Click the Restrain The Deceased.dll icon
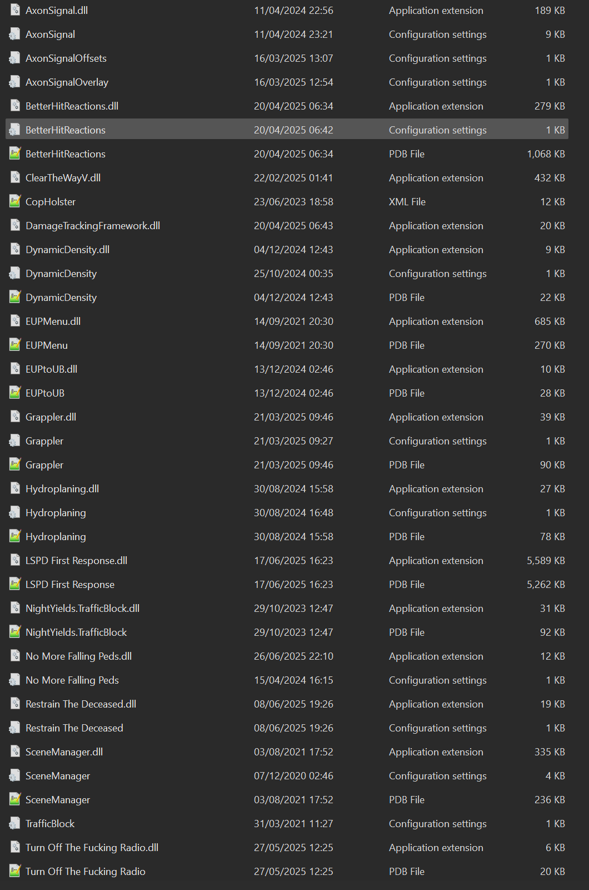This screenshot has height=890, width=589. click(x=15, y=704)
